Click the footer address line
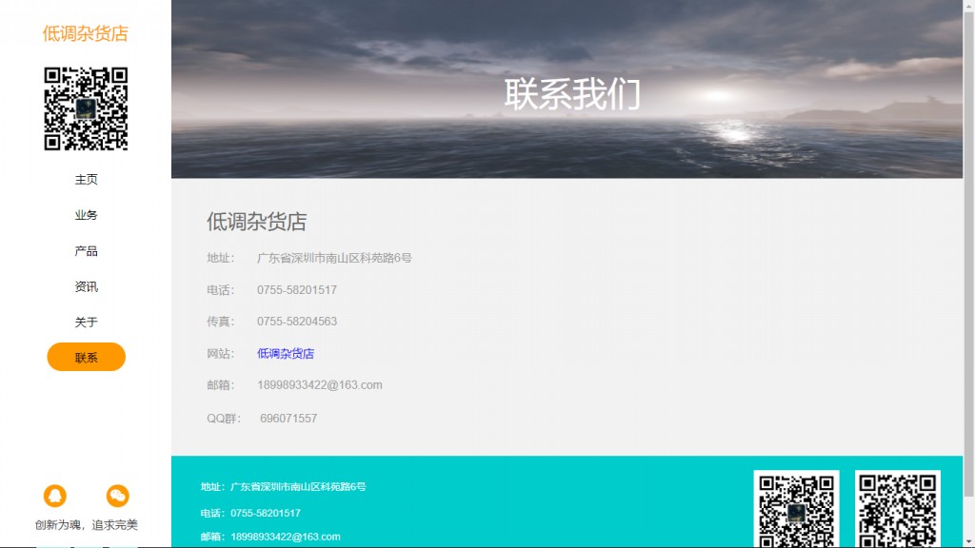This screenshot has width=975, height=548. tap(283, 486)
